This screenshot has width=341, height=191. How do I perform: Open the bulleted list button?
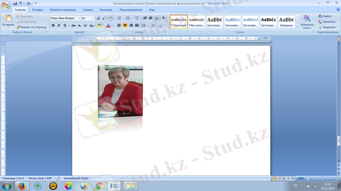[x=119, y=18]
